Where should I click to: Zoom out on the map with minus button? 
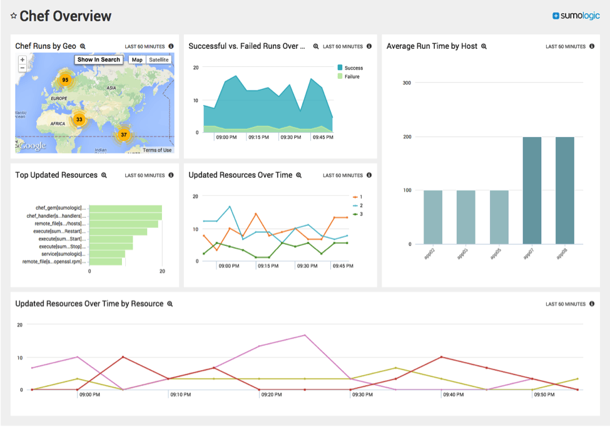point(23,68)
